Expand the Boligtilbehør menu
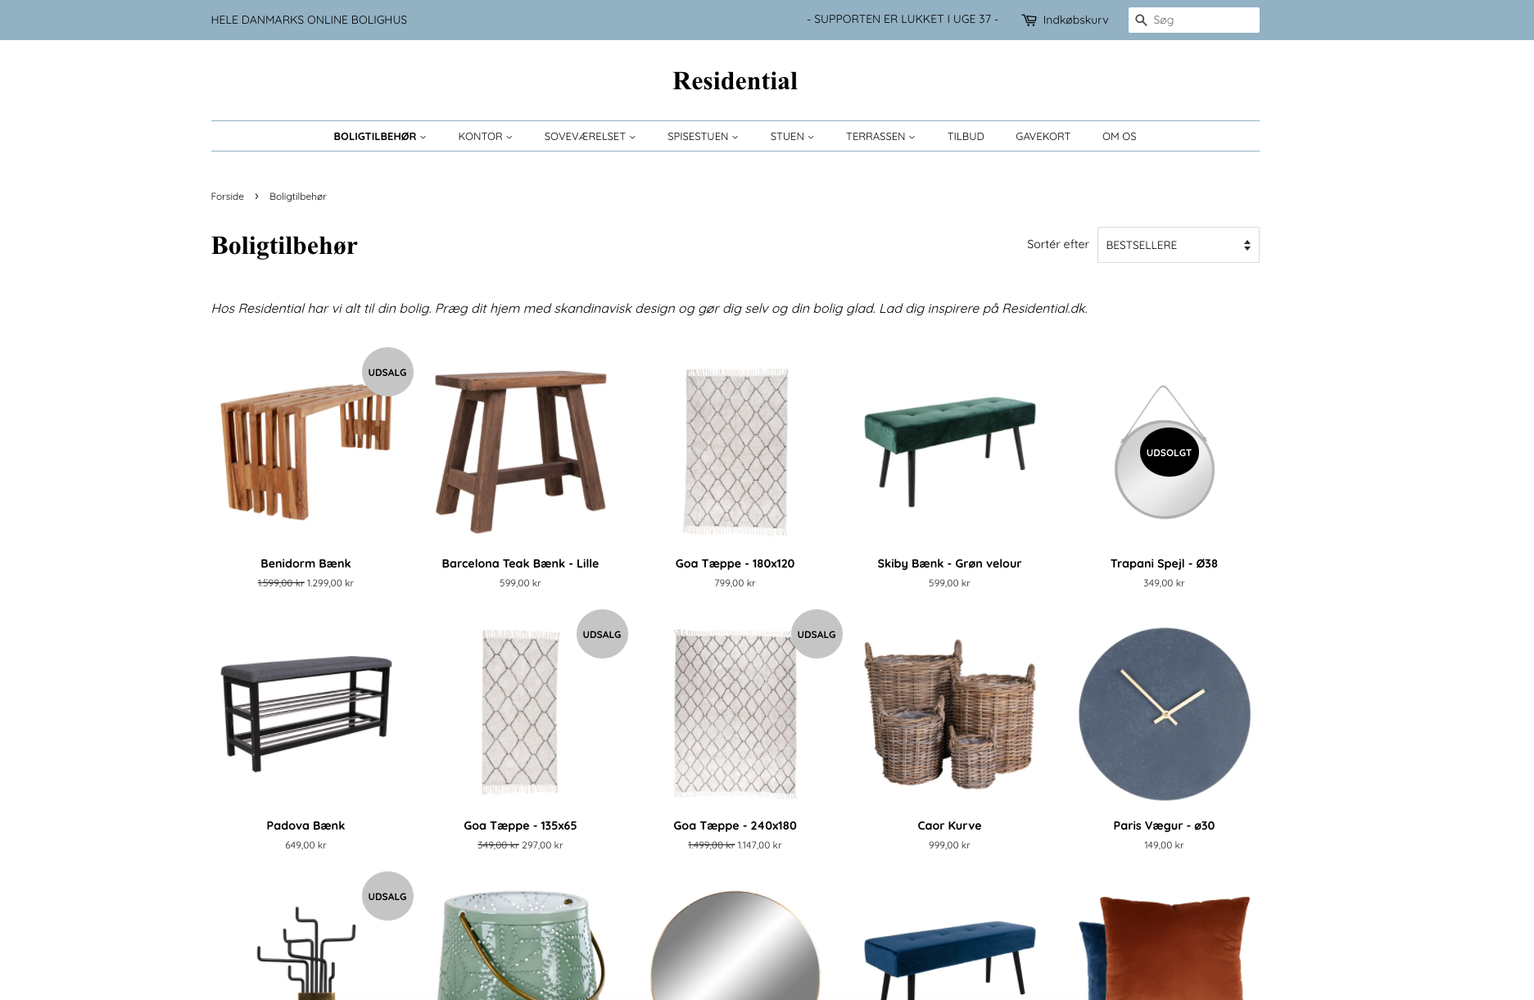Screen dimensions: 1534x1000 [x=380, y=137]
